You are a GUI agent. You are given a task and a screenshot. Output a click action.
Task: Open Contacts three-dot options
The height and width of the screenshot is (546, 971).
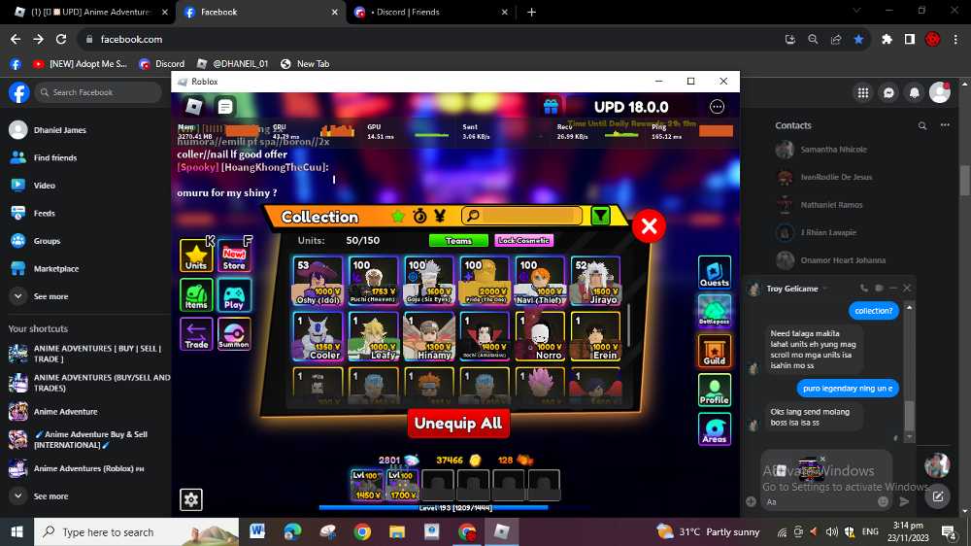point(945,125)
